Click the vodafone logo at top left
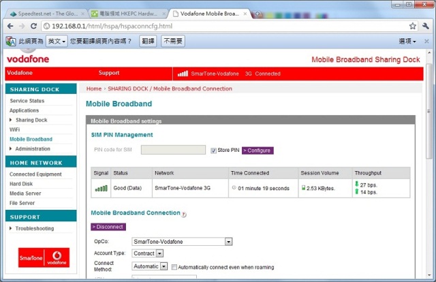 click(x=28, y=59)
